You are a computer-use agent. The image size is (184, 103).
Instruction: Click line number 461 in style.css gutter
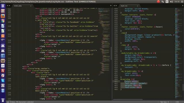click(116, 81)
